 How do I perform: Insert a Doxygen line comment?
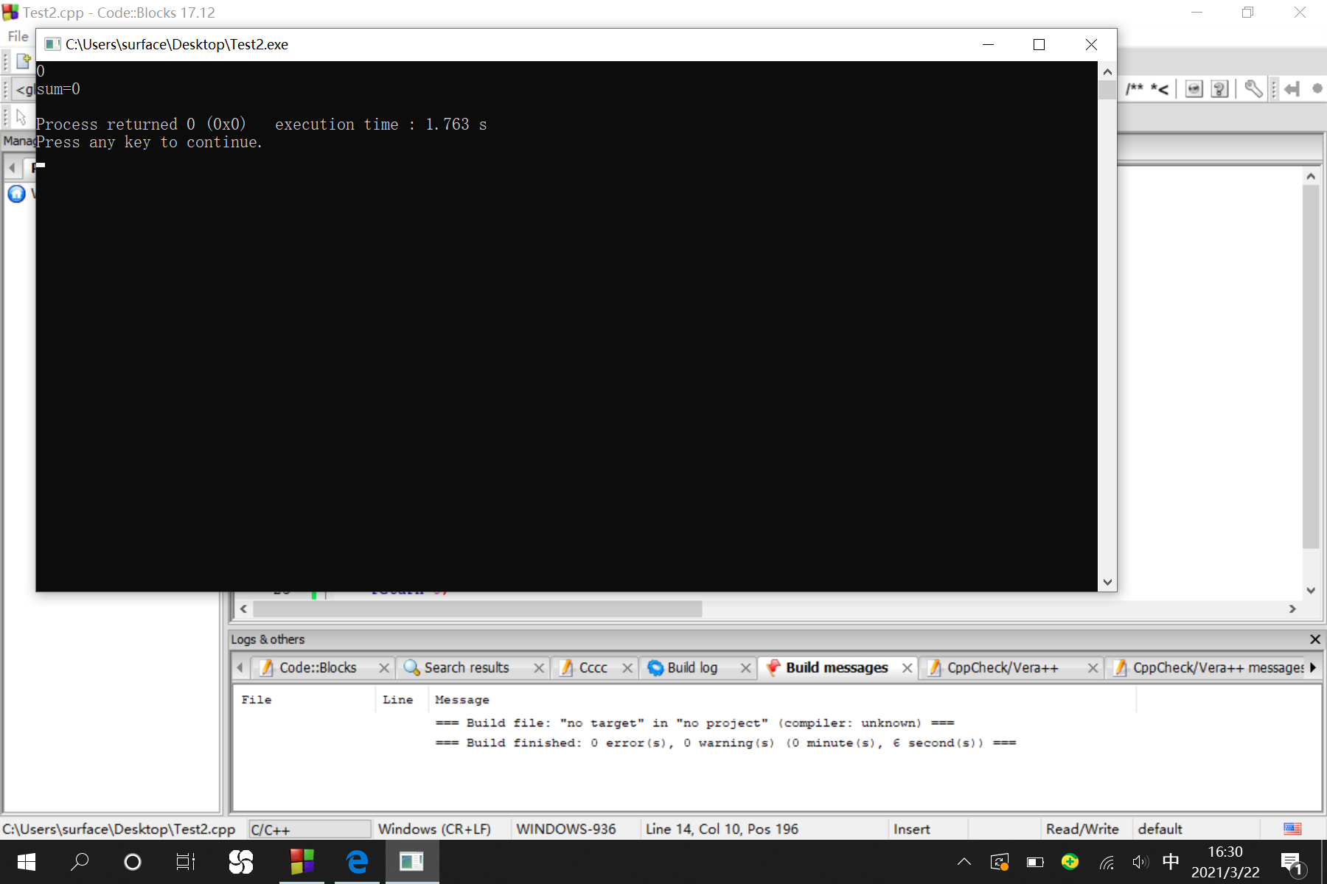[x=1160, y=89]
